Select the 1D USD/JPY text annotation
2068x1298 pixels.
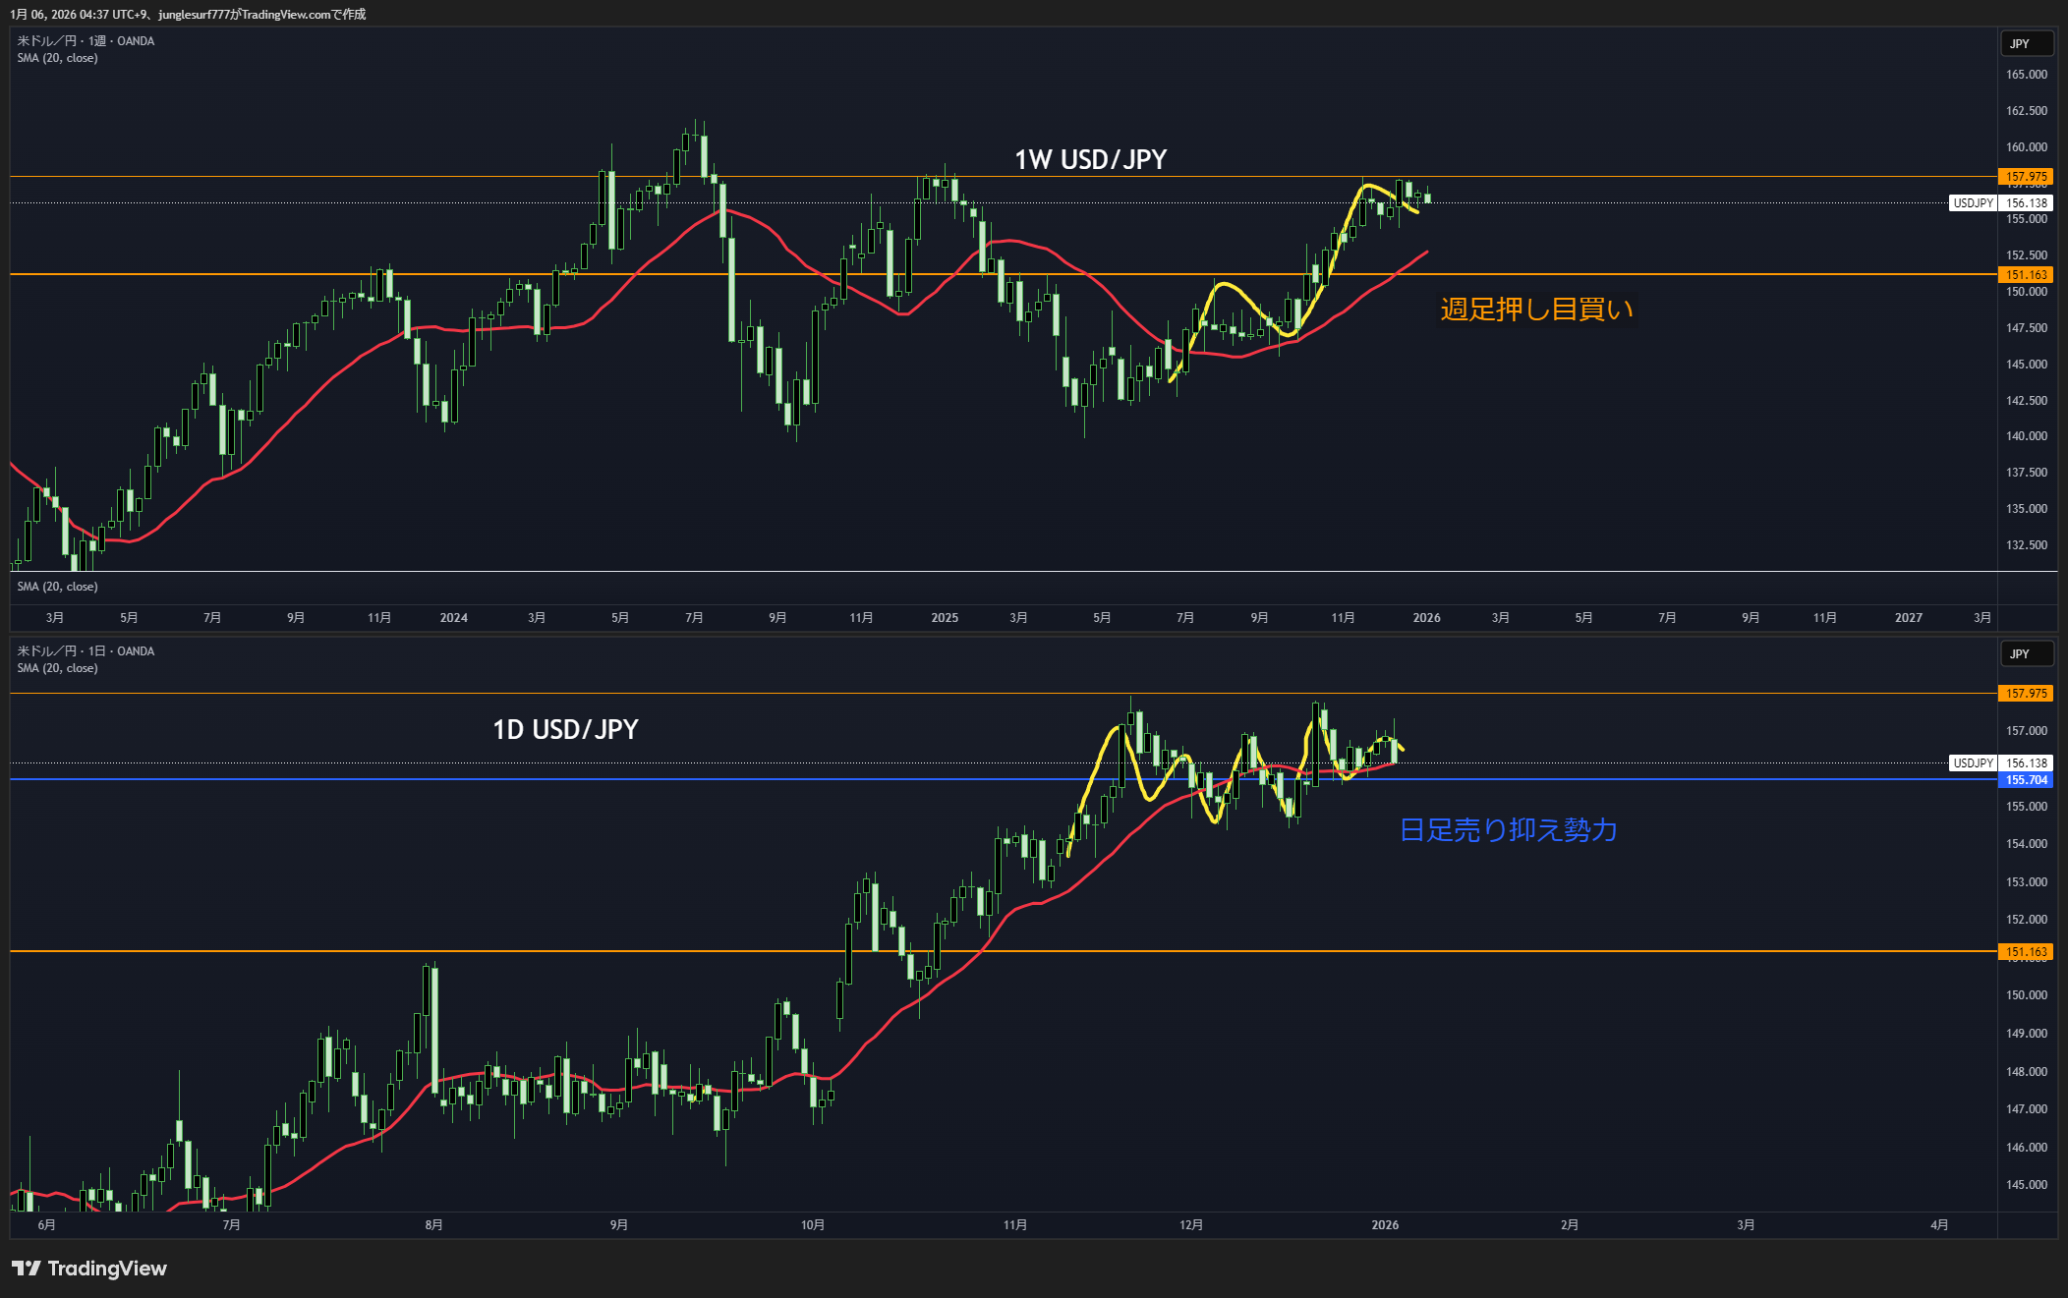(565, 730)
